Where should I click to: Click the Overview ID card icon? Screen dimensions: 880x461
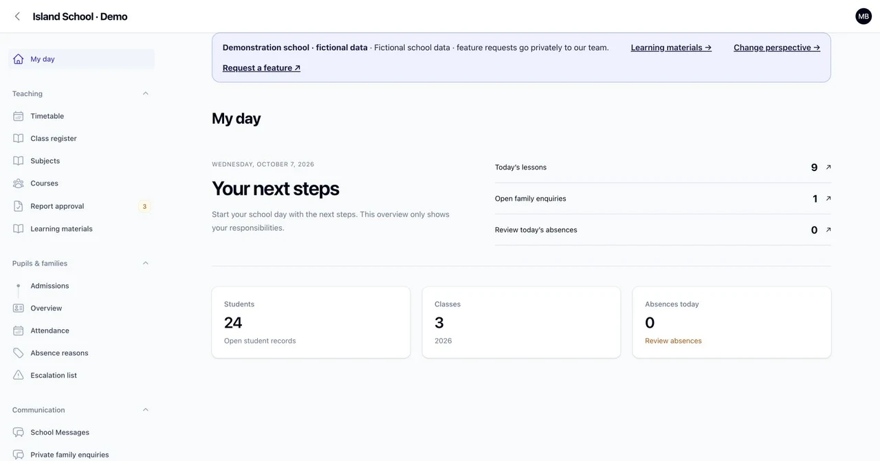[x=19, y=308]
